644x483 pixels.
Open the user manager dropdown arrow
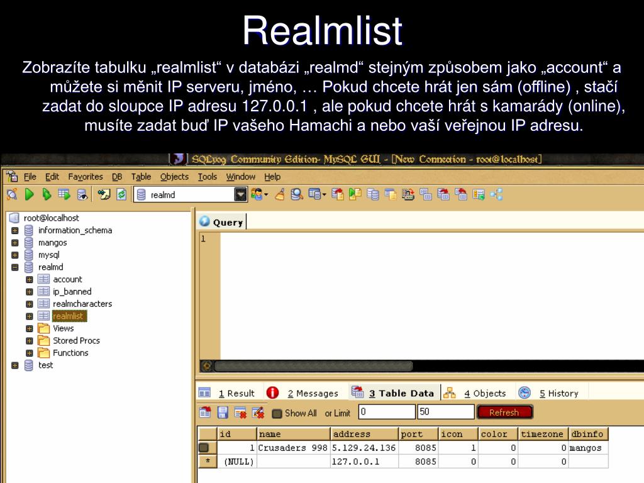[266, 195]
